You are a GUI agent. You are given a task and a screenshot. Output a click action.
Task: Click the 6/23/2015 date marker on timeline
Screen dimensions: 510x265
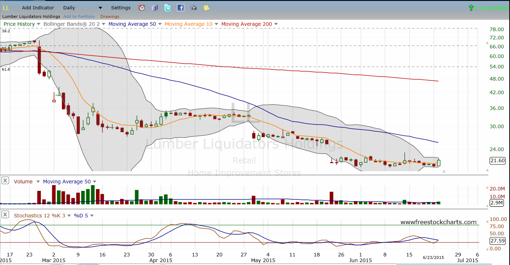coord(433,257)
